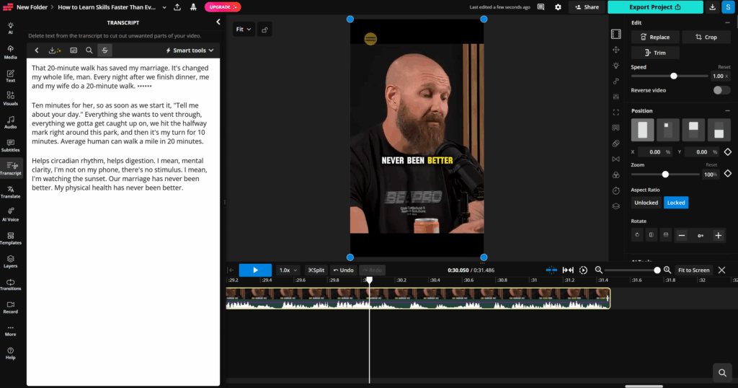Screen dimensions: 738x388
Task: Click the rocket icon in top bar
Action: point(193,7)
